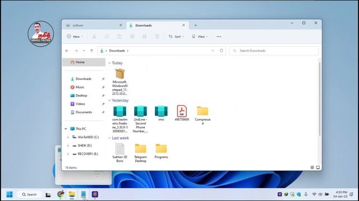This screenshot has height=201, width=359.
Task: Switch to large icons view layout
Action: [318, 167]
